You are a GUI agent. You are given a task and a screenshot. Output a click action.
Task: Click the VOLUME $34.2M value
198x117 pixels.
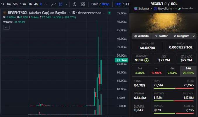[140, 98]
